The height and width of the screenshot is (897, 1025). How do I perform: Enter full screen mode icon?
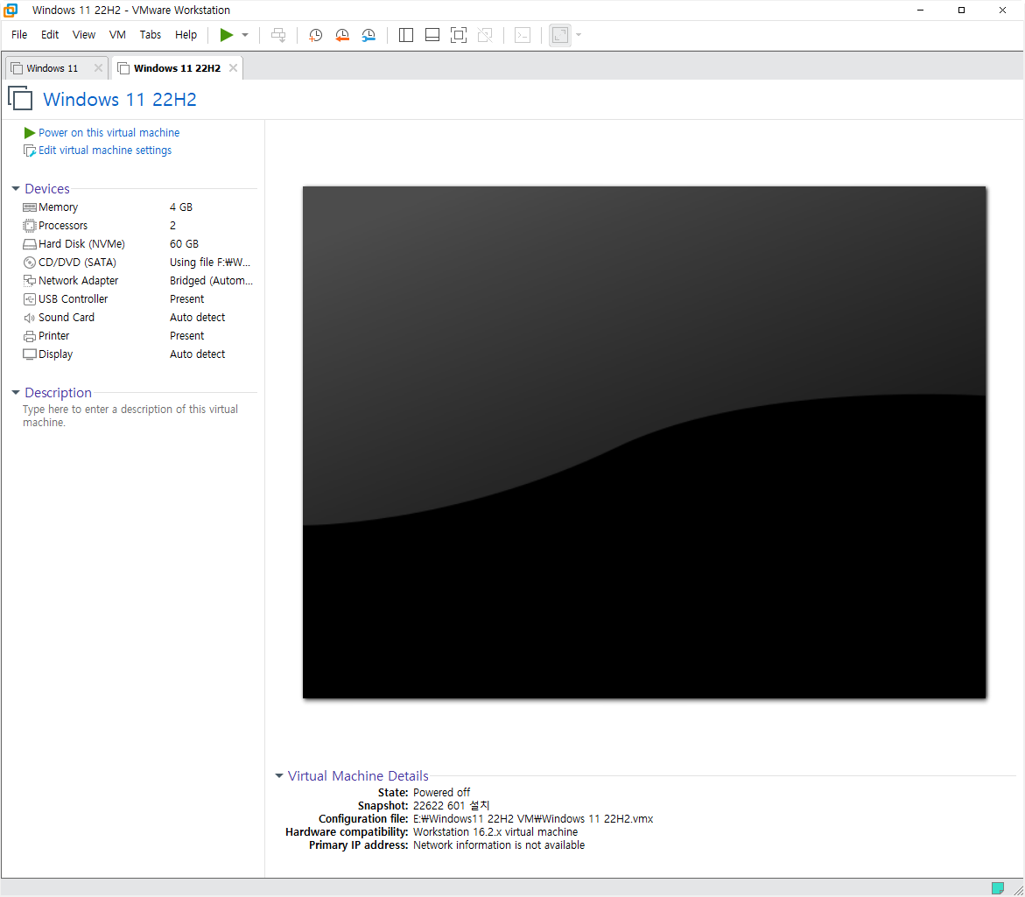point(459,35)
